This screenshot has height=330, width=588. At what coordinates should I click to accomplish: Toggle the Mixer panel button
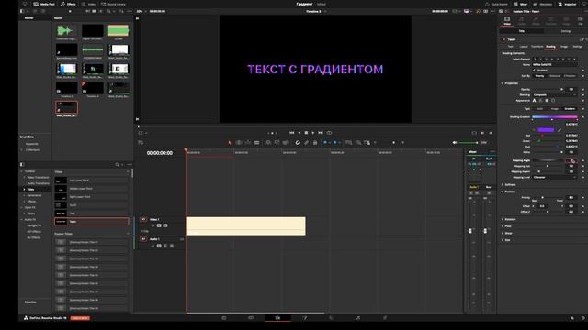pyautogui.click(x=520, y=4)
